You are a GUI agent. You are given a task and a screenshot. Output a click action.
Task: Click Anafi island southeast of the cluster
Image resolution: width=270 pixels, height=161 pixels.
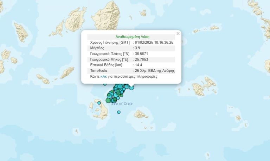pos(141,114)
